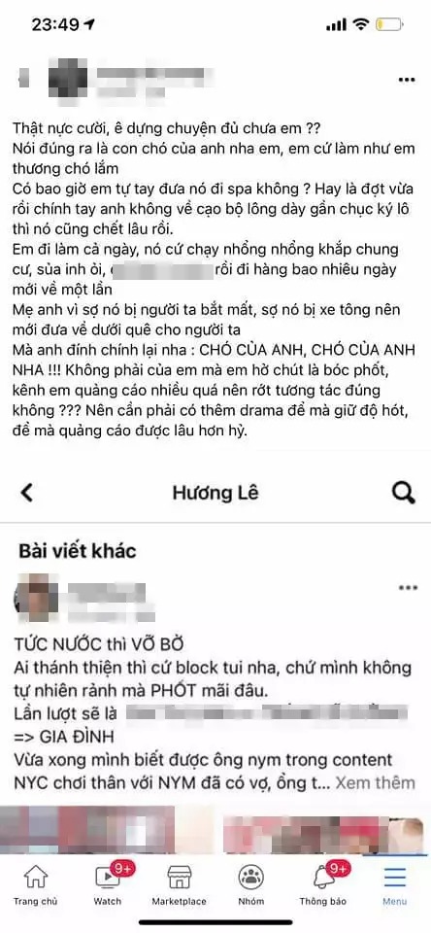This screenshot has height=933, width=431.
Task: Open avatar of second post author
Action: point(36,594)
